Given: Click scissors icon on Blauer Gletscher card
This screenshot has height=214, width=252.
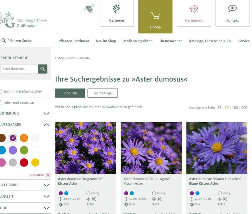Looking at the screenshot, I should (x=225, y=199).
